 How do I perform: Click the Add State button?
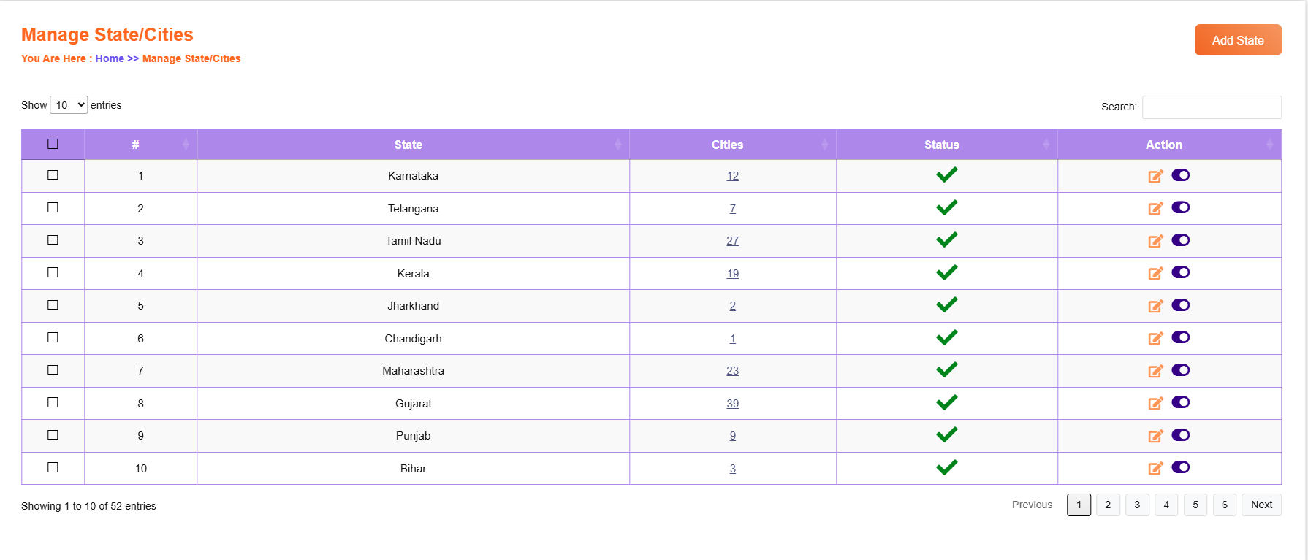1238,40
